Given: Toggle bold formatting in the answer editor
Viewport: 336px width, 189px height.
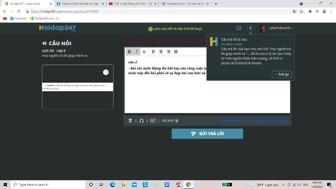Looking at the screenshot, I should (x=129, y=52).
